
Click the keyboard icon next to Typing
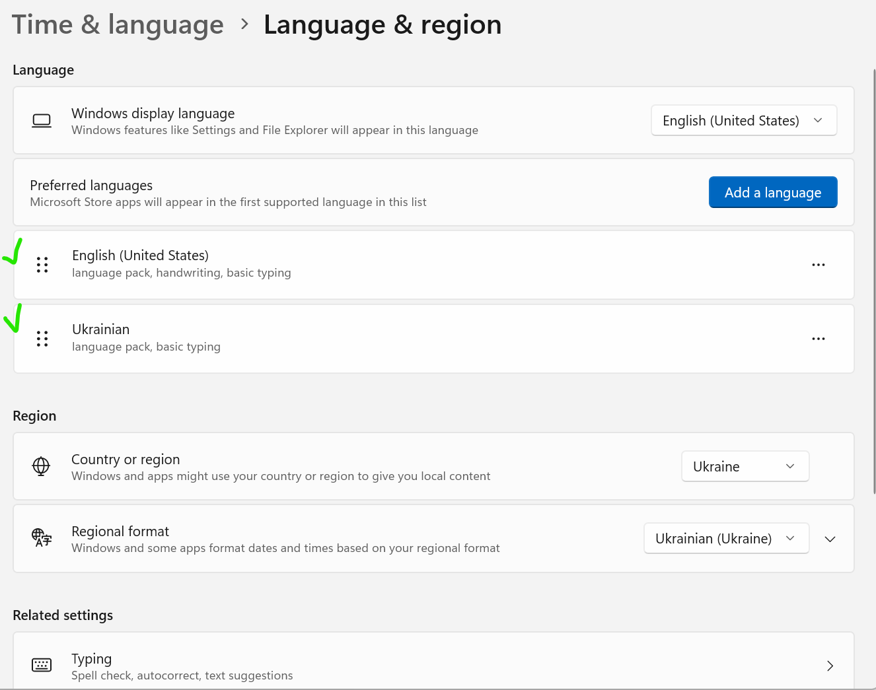point(42,665)
